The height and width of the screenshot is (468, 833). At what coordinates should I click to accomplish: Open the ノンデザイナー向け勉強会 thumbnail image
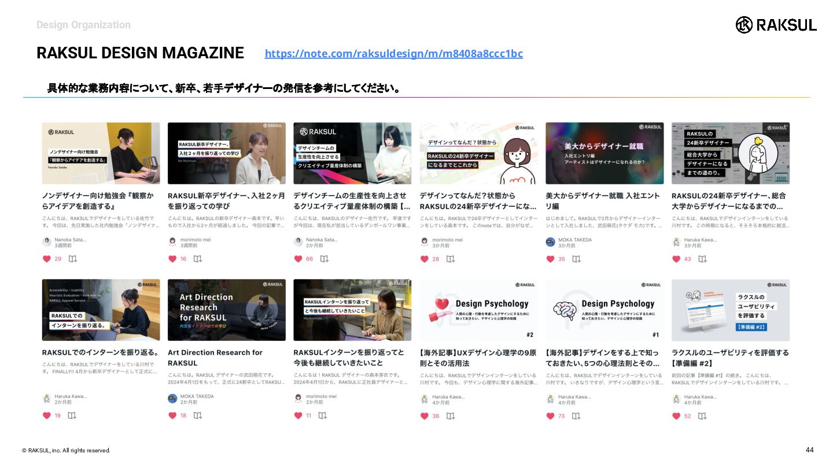click(101, 153)
